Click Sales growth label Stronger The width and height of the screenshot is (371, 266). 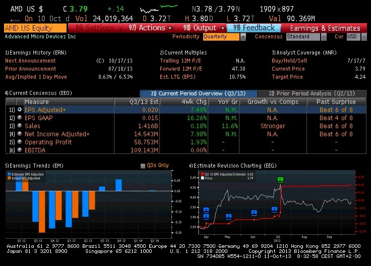[x=273, y=126]
